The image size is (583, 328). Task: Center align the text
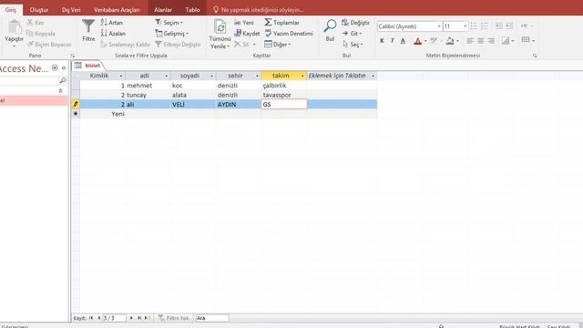(481, 40)
